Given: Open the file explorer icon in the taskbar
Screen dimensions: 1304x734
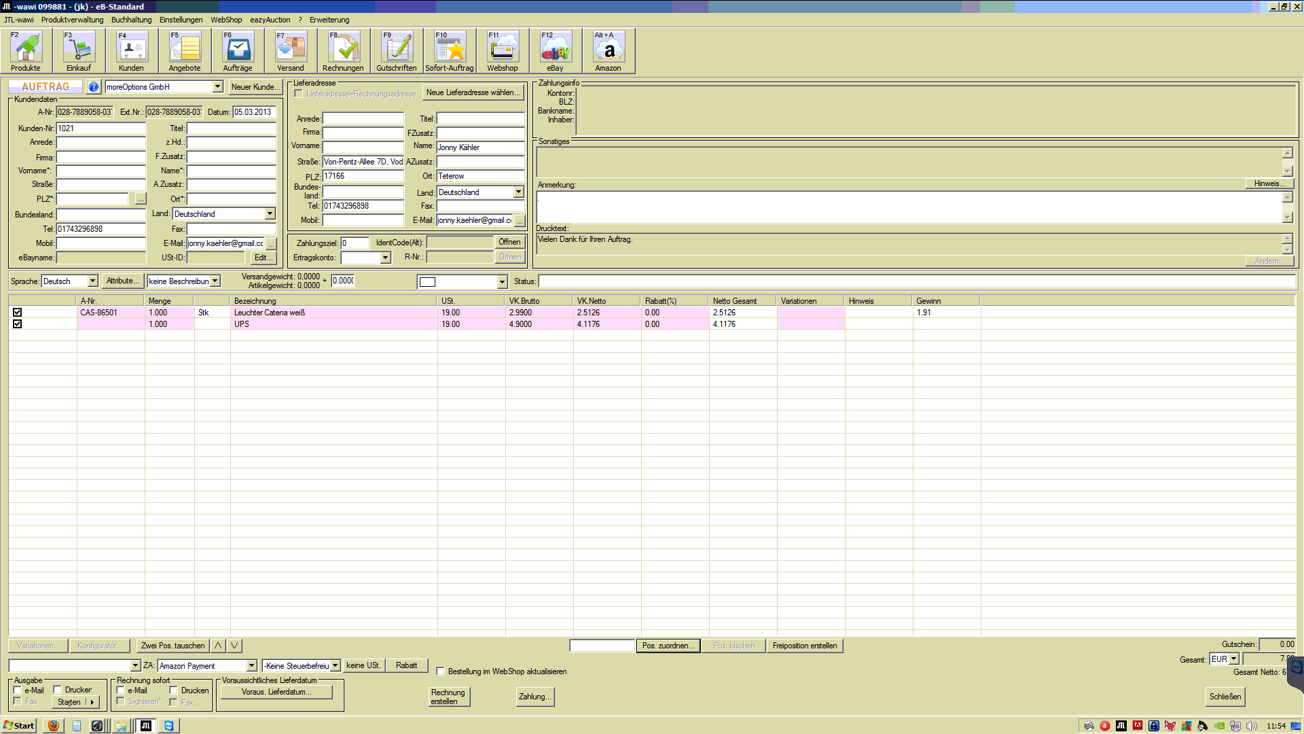Looking at the screenshot, I should coord(121,726).
